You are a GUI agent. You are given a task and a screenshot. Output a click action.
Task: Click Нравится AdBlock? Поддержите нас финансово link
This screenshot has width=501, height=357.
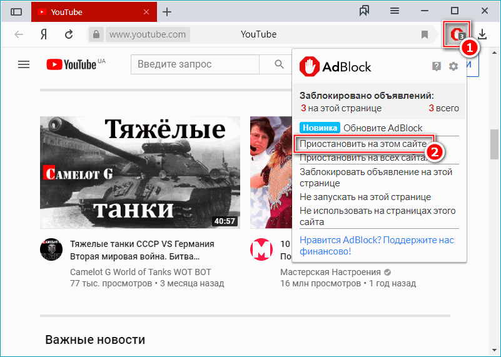(377, 245)
